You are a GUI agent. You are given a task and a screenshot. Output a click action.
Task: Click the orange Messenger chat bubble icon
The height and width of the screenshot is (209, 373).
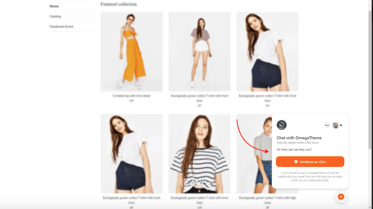[341, 196]
